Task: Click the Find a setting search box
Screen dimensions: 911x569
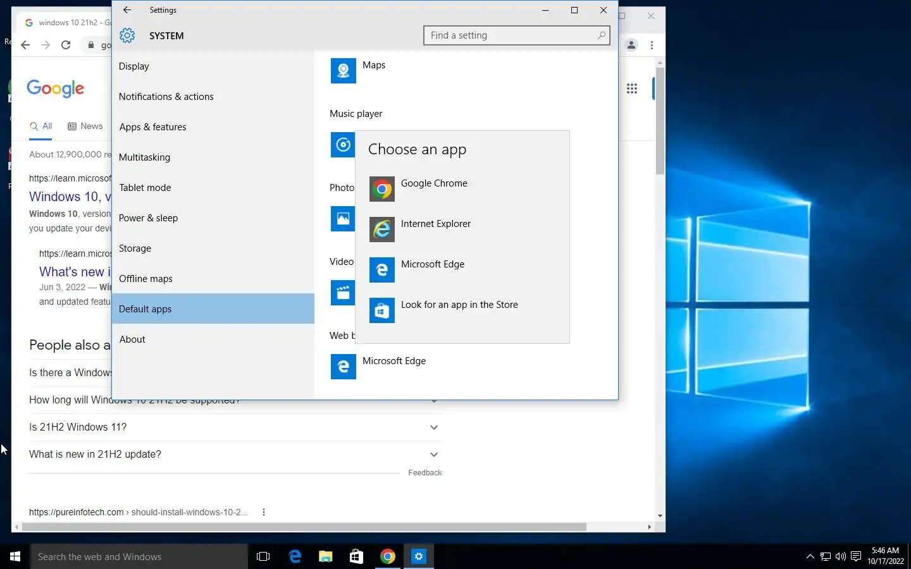Action: coord(517,35)
